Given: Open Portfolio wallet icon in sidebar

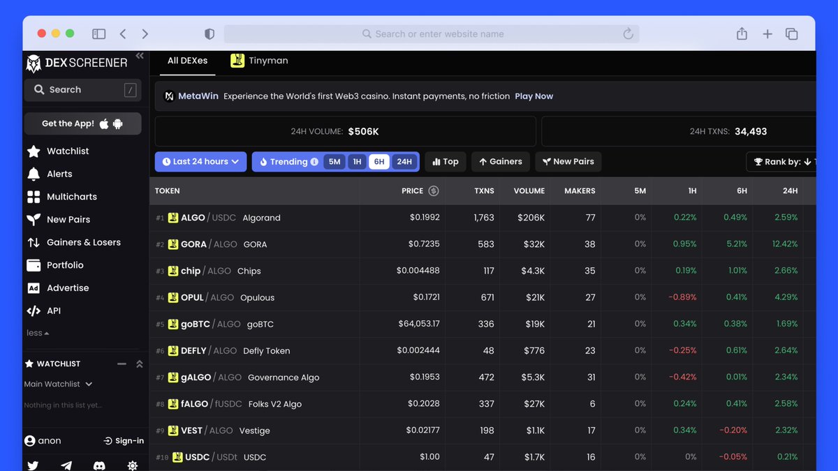Looking at the screenshot, I should click(34, 265).
